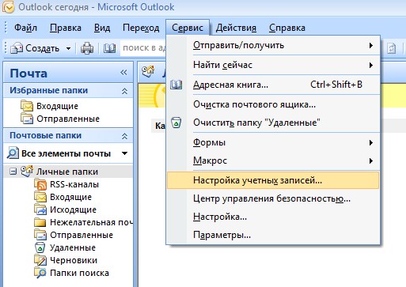Open the address book toolbar icon
406x287 pixels.
109,48
